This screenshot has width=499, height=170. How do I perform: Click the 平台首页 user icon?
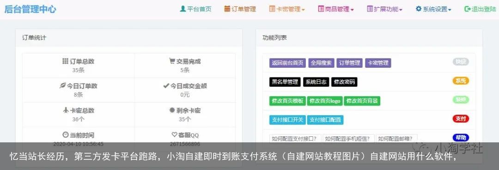pos(183,9)
